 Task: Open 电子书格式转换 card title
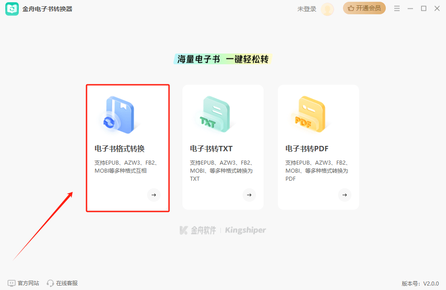(x=120, y=149)
